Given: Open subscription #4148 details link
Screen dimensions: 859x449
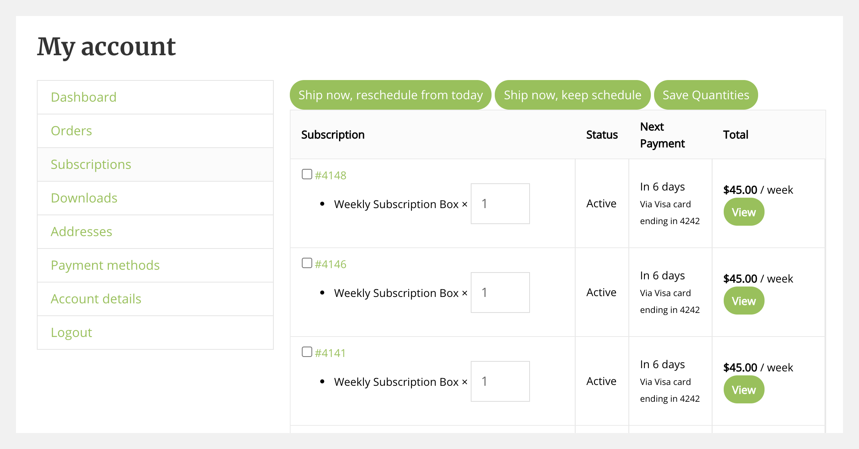Looking at the screenshot, I should coord(331,175).
